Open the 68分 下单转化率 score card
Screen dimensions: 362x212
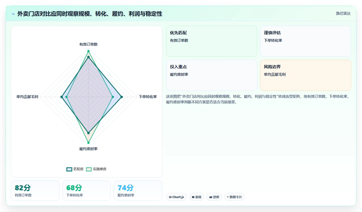click(x=87, y=191)
